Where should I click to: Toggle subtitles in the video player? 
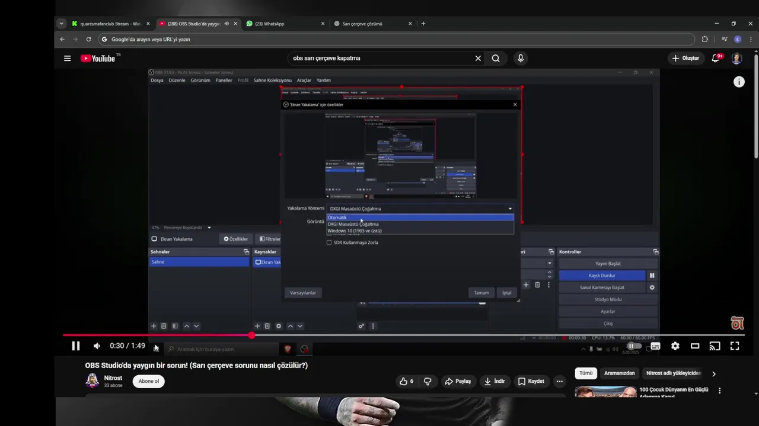[x=655, y=346]
